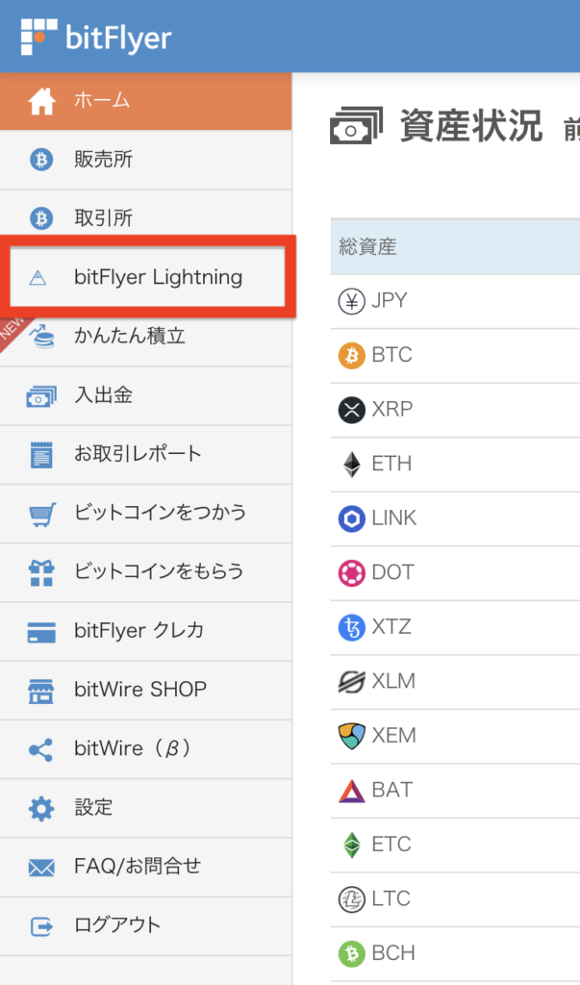Image resolution: width=580 pixels, height=985 pixels.
Task: Click the 総資産 table header
Action: (368, 247)
